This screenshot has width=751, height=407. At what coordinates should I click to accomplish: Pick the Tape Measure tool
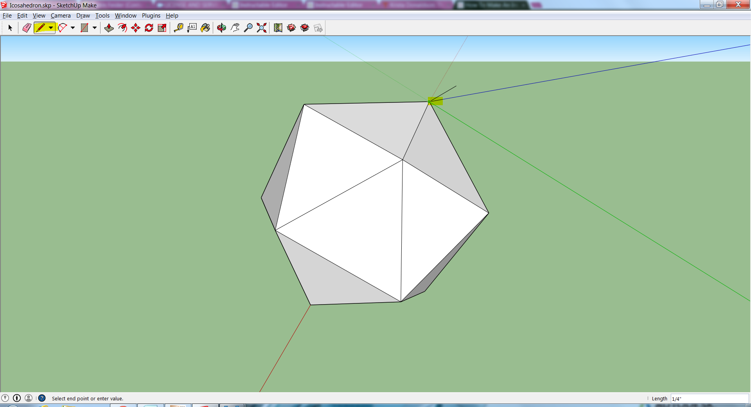click(179, 28)
